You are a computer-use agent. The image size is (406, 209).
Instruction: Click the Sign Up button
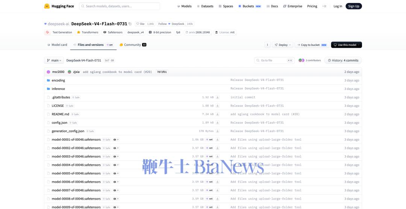354,6
